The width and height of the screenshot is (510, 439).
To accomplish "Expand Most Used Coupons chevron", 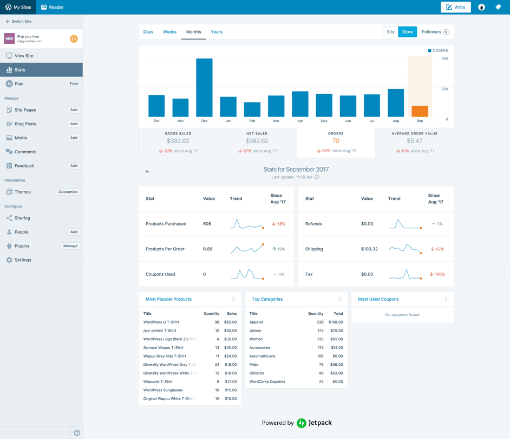I will tap(446, 299).
